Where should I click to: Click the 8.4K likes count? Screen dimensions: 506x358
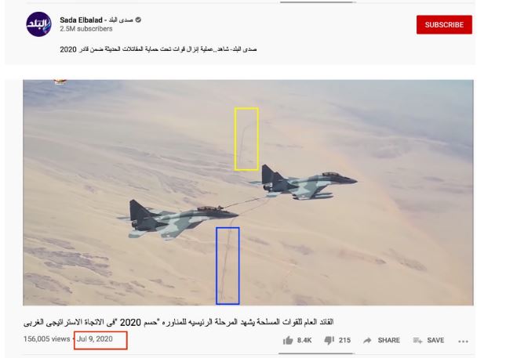point(304,340)
